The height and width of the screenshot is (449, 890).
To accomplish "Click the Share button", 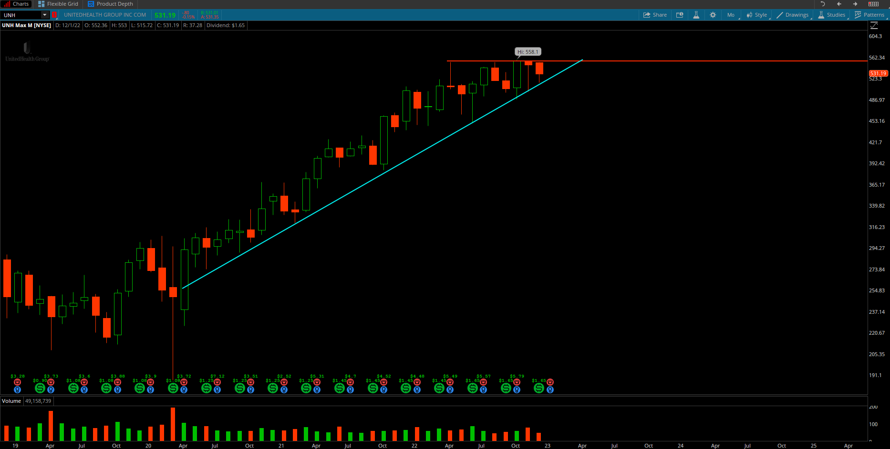I will [655, 15].
